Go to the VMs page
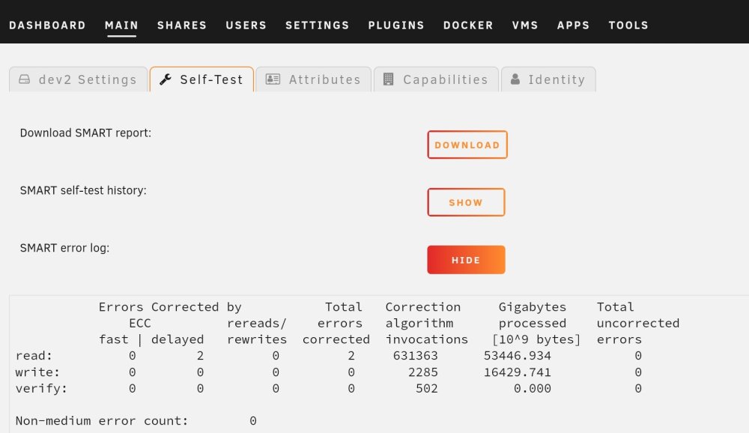 pos(525,25)
